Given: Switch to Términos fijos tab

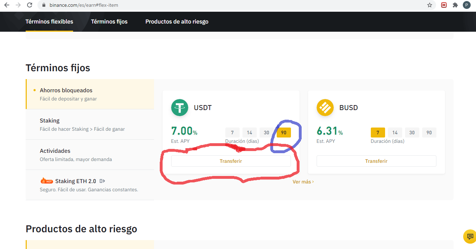Looking at the screenshot, I should [109, 21].
